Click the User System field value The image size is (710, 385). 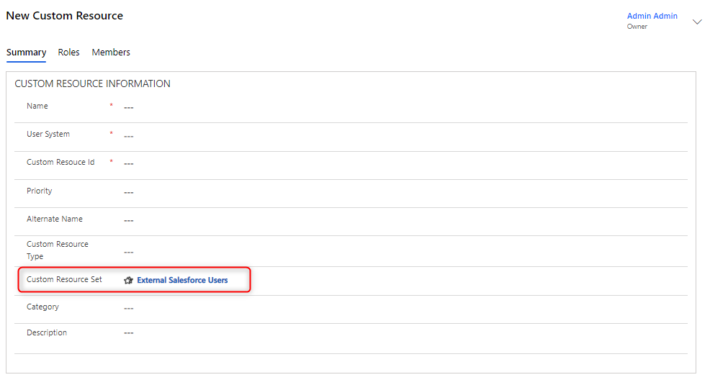[129, 136]
